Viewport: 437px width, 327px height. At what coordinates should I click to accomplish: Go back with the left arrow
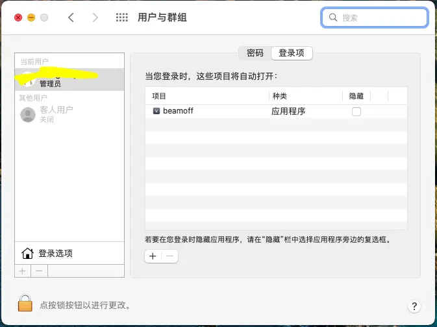click(x=71, y=18)
